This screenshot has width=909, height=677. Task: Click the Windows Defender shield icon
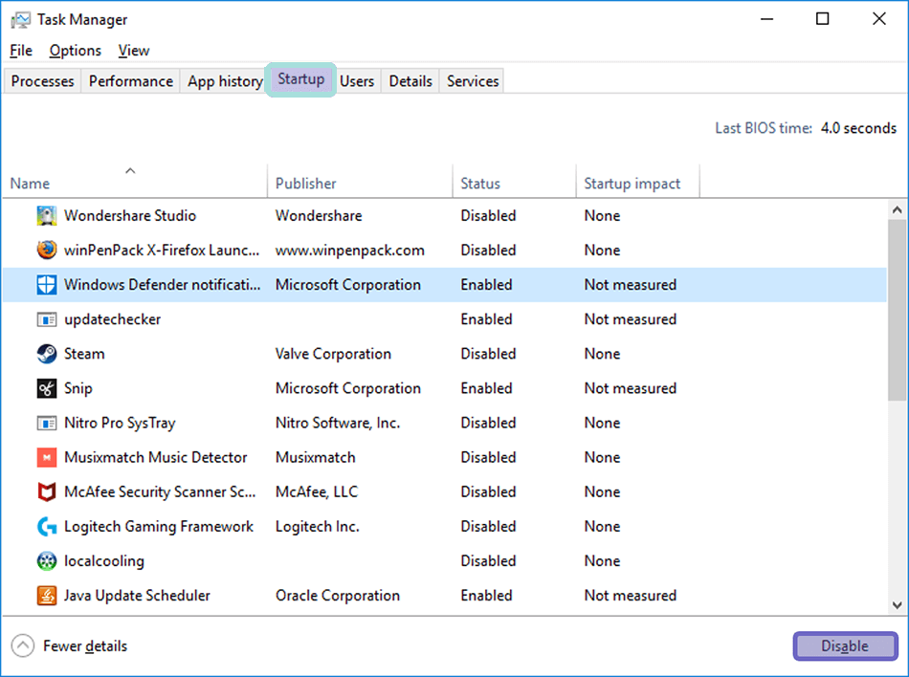47,285
